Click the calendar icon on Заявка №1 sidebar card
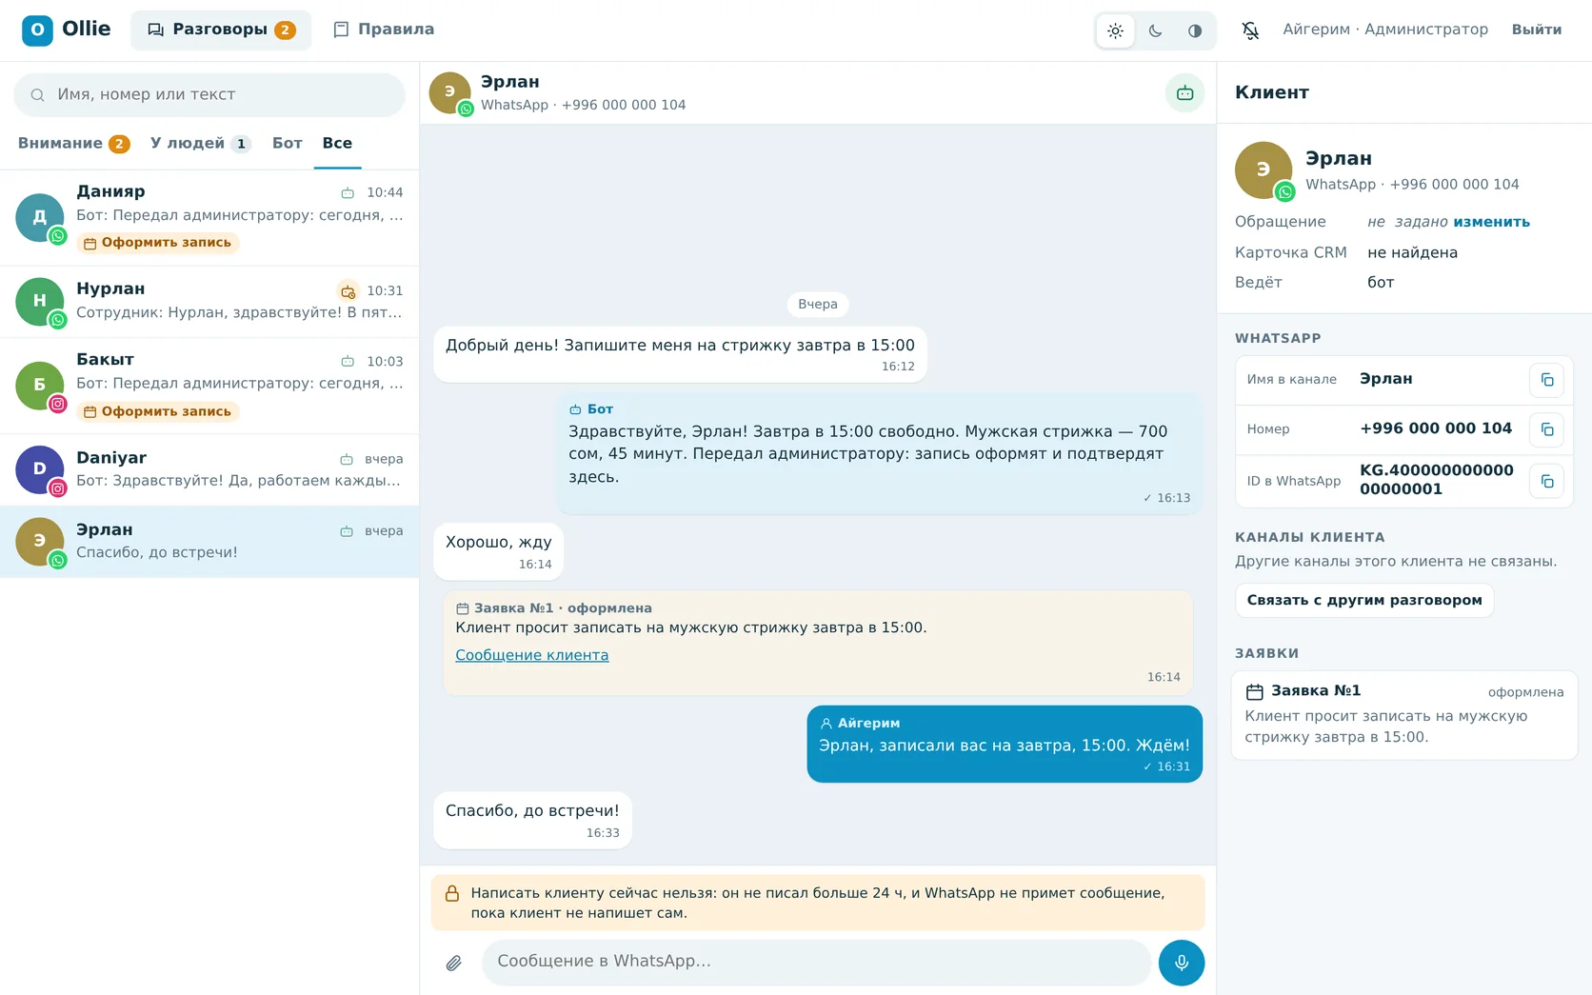The width and height of the screenshot is (1592, 995). (1255, 692)
